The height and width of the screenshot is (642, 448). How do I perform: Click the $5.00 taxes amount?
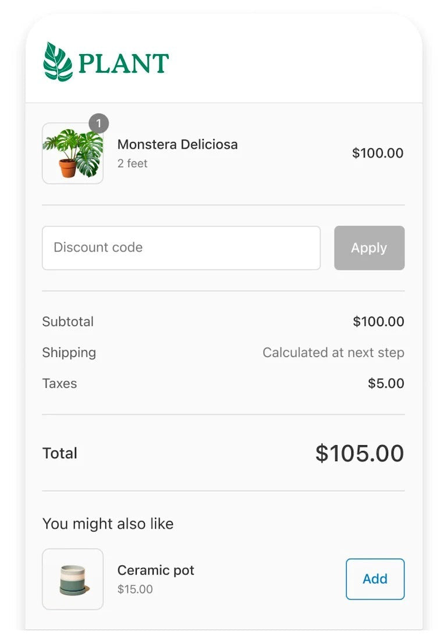386,384
